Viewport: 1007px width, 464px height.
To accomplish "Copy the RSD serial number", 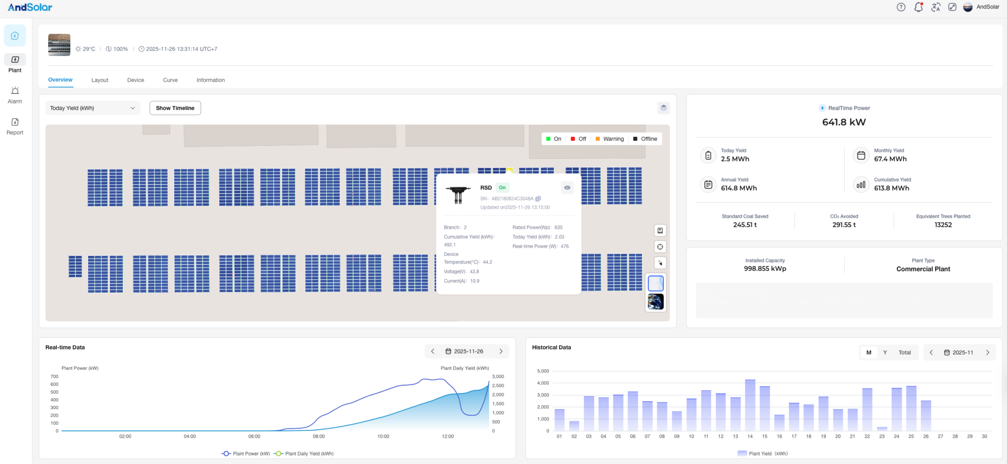I will 538,199.
